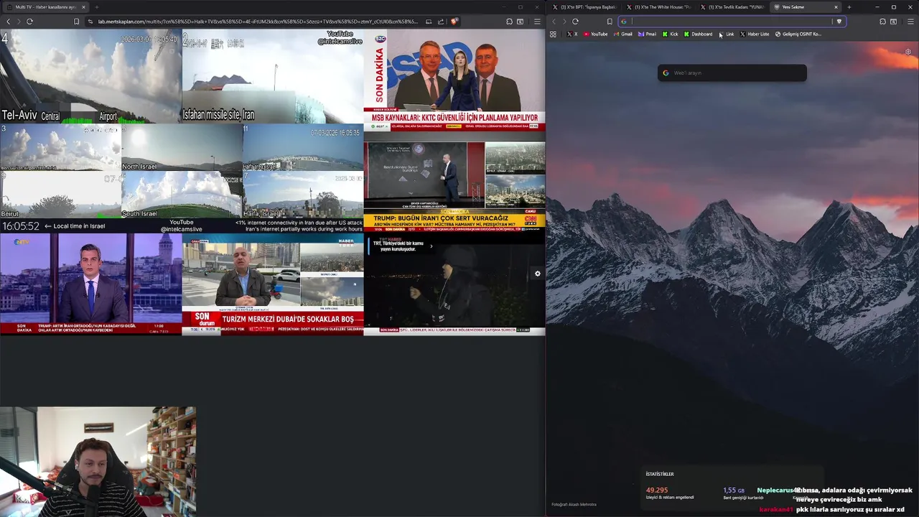Open the hamburger menu of the right window
Screen dimensions: 919x517
click(910, 22)
